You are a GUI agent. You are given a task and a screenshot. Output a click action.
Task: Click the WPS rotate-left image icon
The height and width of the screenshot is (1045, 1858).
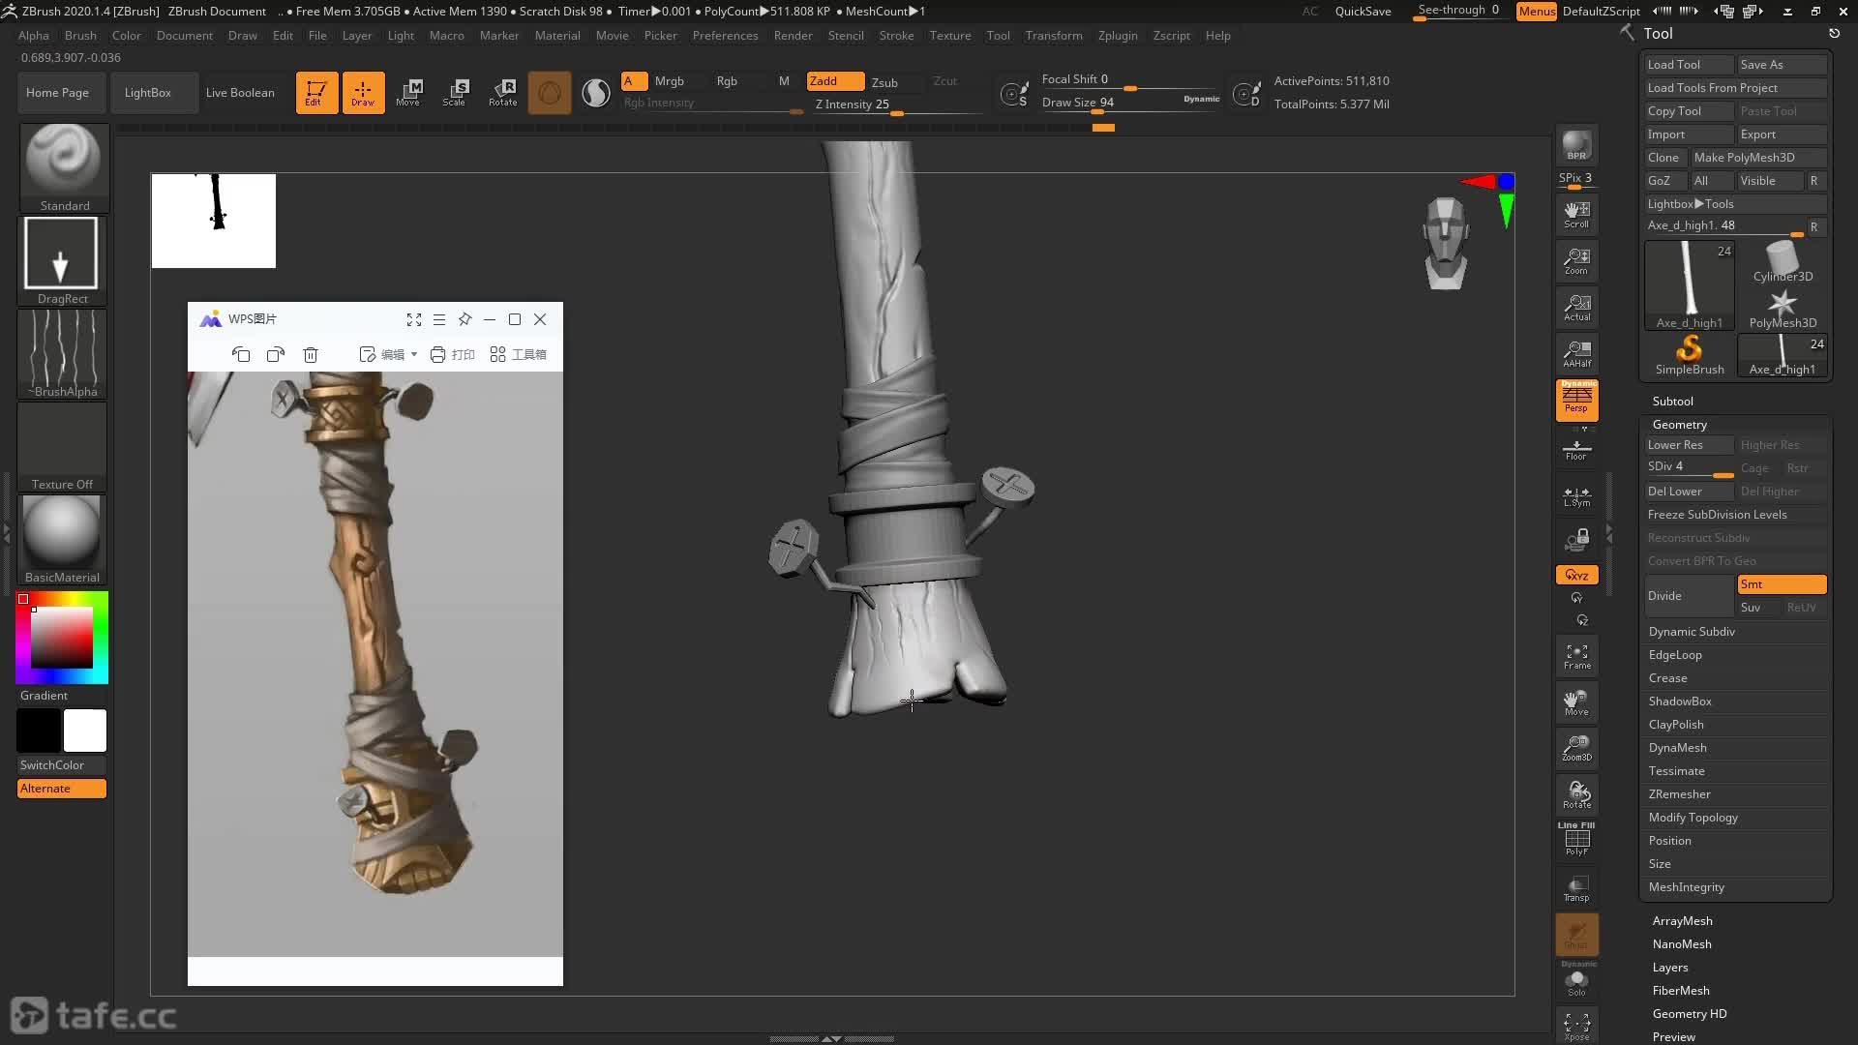(x=241, y=355)
